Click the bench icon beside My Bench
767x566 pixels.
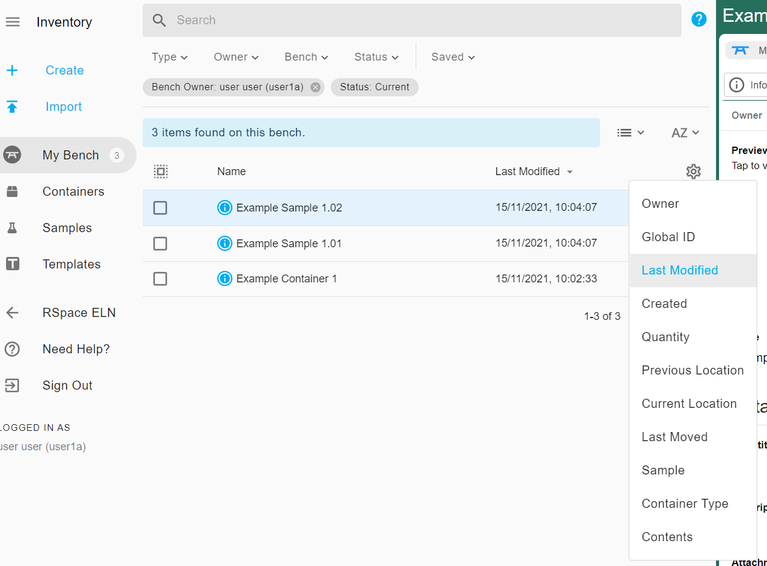(12, 155)
